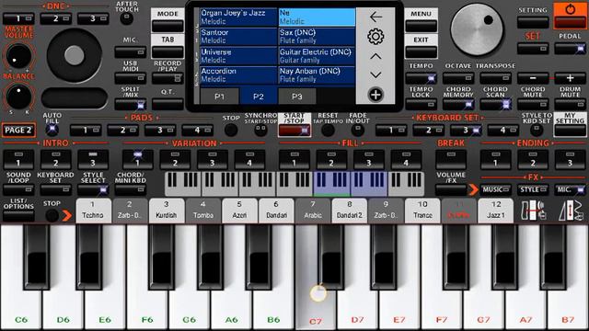Click the power button icon
This screenshot has height=331, width=589.
point(570,9)
